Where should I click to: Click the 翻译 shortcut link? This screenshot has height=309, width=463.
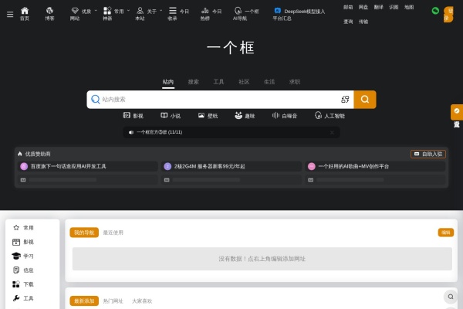click(x=379, y=7)
